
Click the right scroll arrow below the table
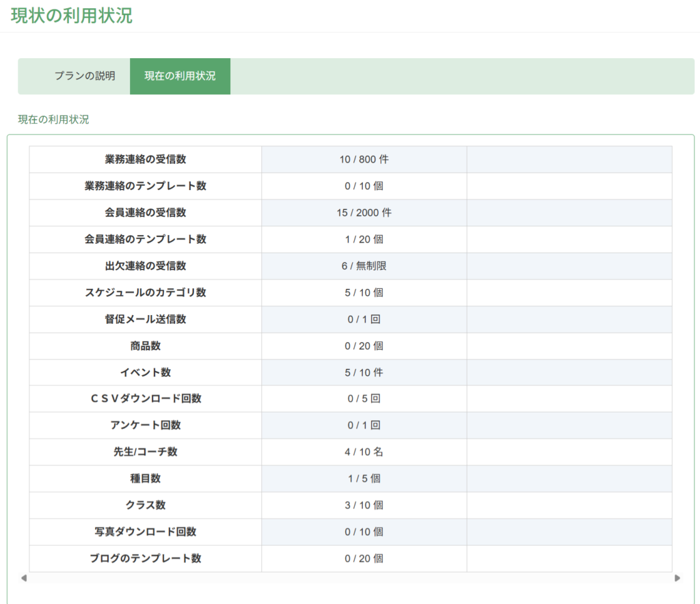tap(677, 578)
